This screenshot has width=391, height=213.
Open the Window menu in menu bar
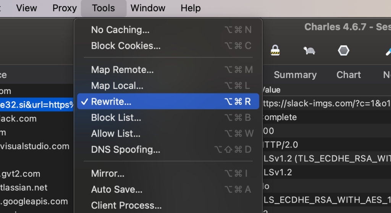pos(147,8)
